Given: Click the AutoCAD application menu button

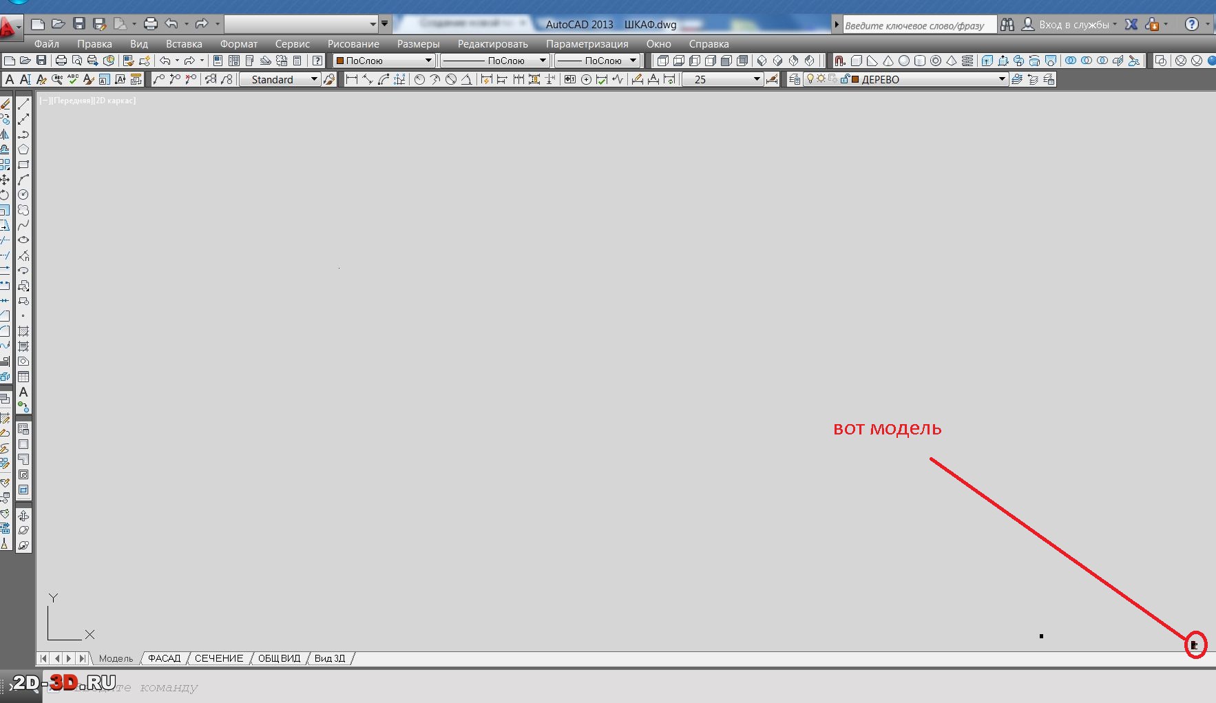Looking at the screenshot, I should [x=10, y=28].
